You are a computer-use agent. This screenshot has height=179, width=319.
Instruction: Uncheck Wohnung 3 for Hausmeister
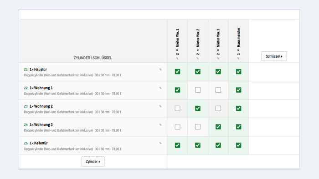(x=239, y=127)
